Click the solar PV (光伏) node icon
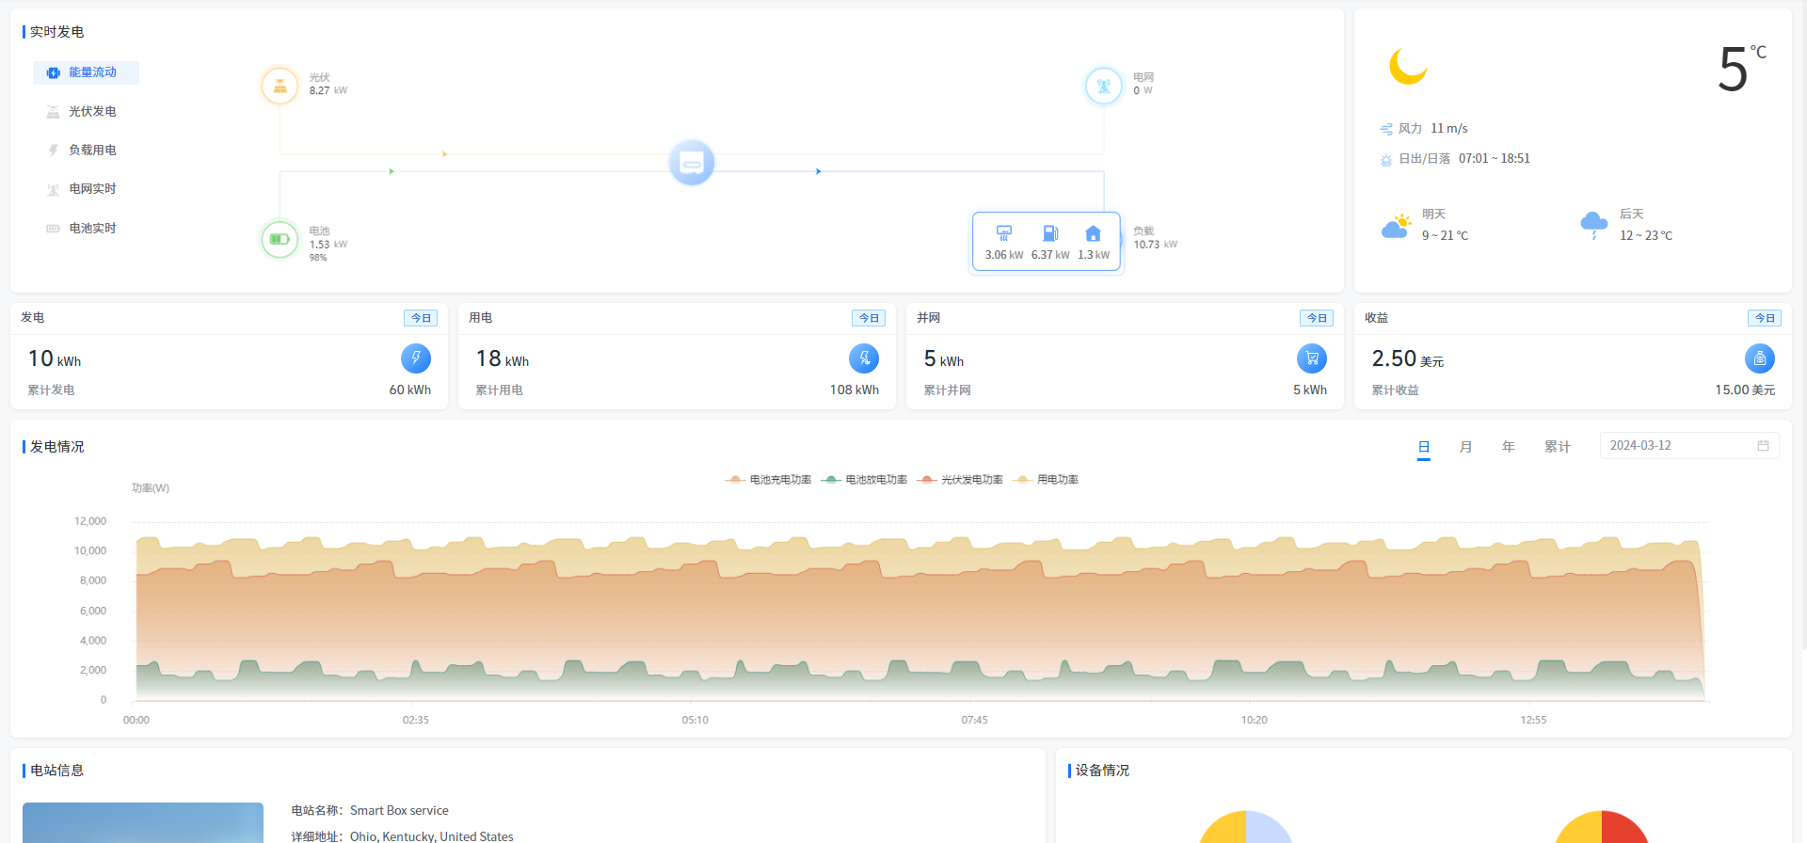Image resolution: width=1807 pixels, height=843 pixels. pyautogui.click(x=280, y=86)
